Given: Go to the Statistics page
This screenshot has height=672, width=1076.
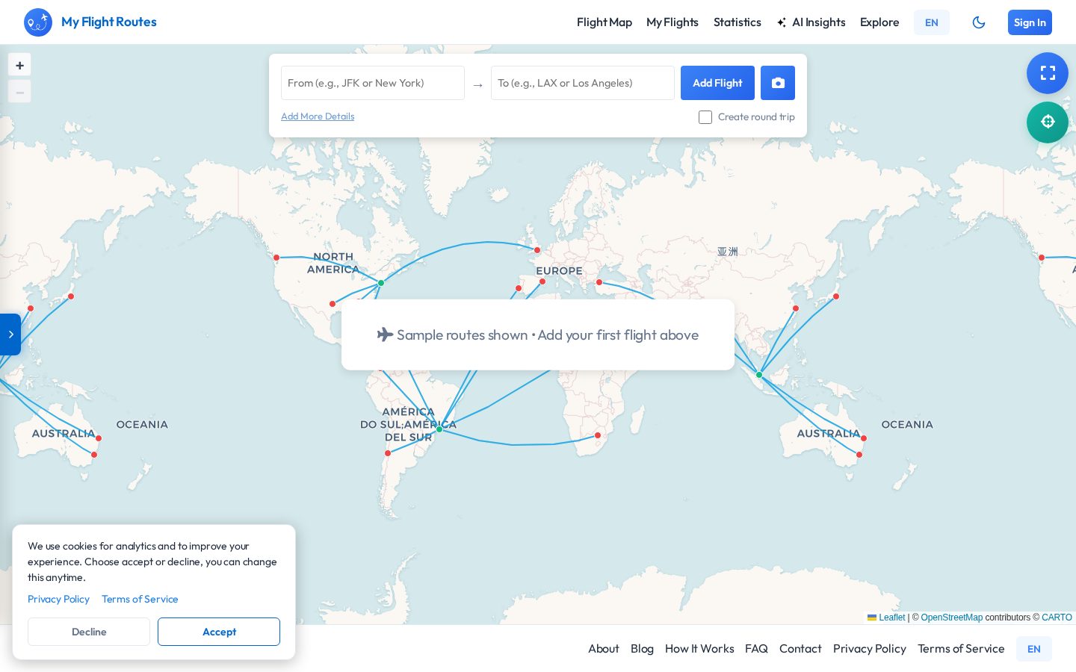Looking at the screenshot, I should coord(738,22).
